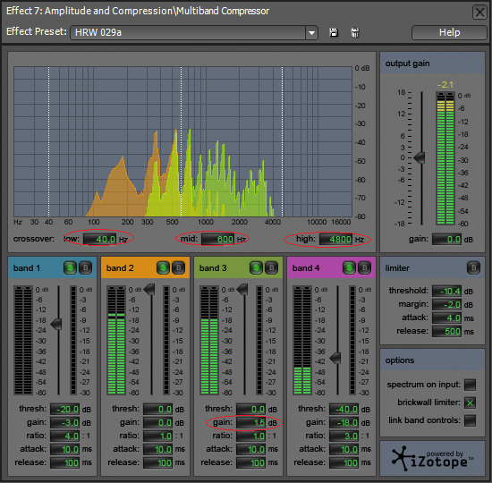
Task: Close the Multiband Compressor window
Action: click(x=479, y=13)
